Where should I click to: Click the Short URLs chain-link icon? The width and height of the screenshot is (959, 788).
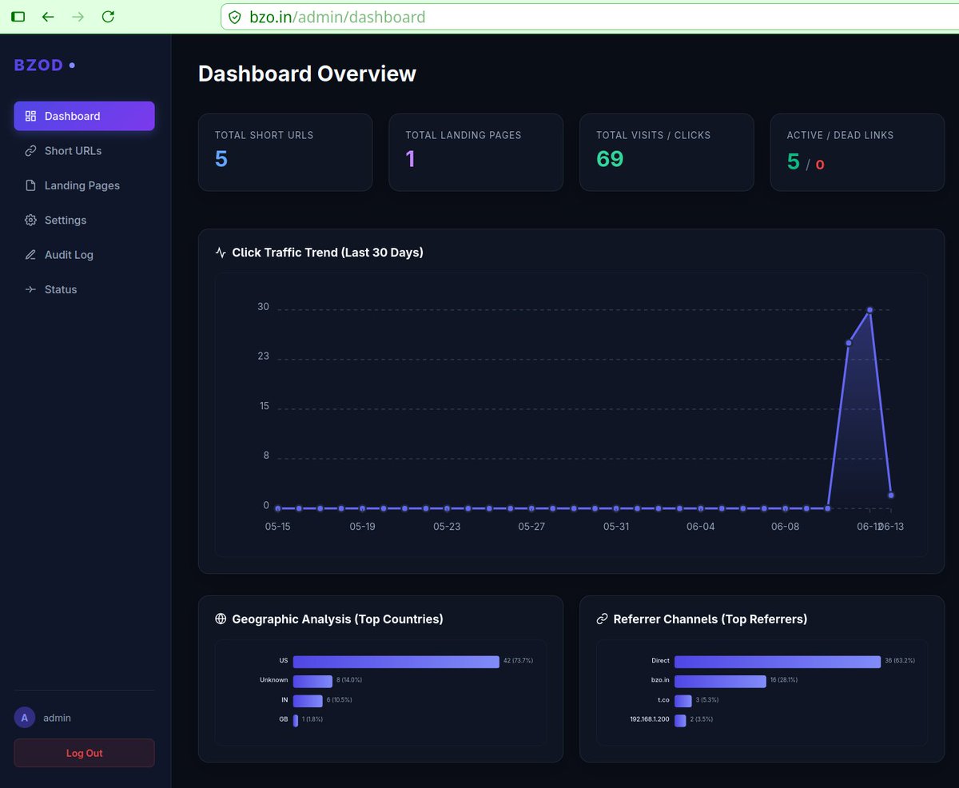point(31,150)
